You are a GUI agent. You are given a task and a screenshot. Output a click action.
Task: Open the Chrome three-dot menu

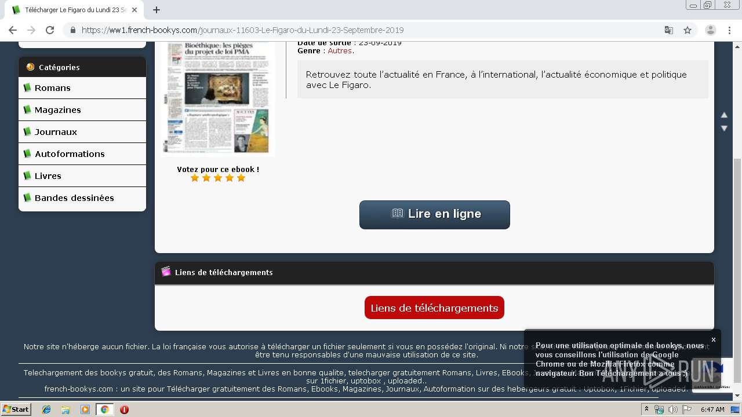[730, 30]
